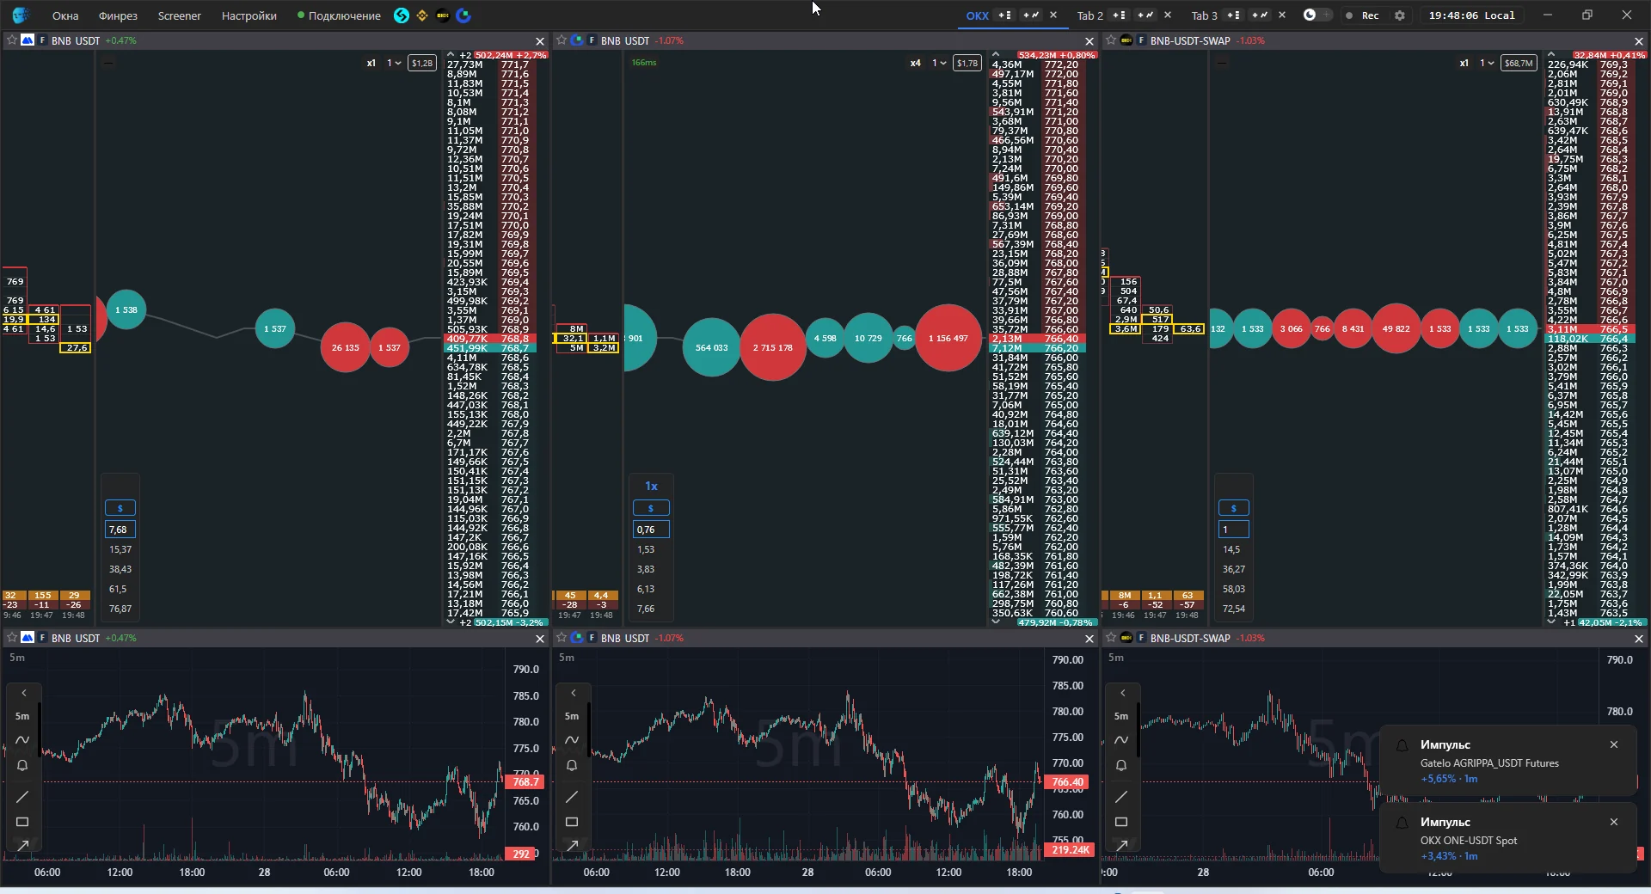
Task: Open the indicators wave tool in left chart
Action: pos(22,740)
